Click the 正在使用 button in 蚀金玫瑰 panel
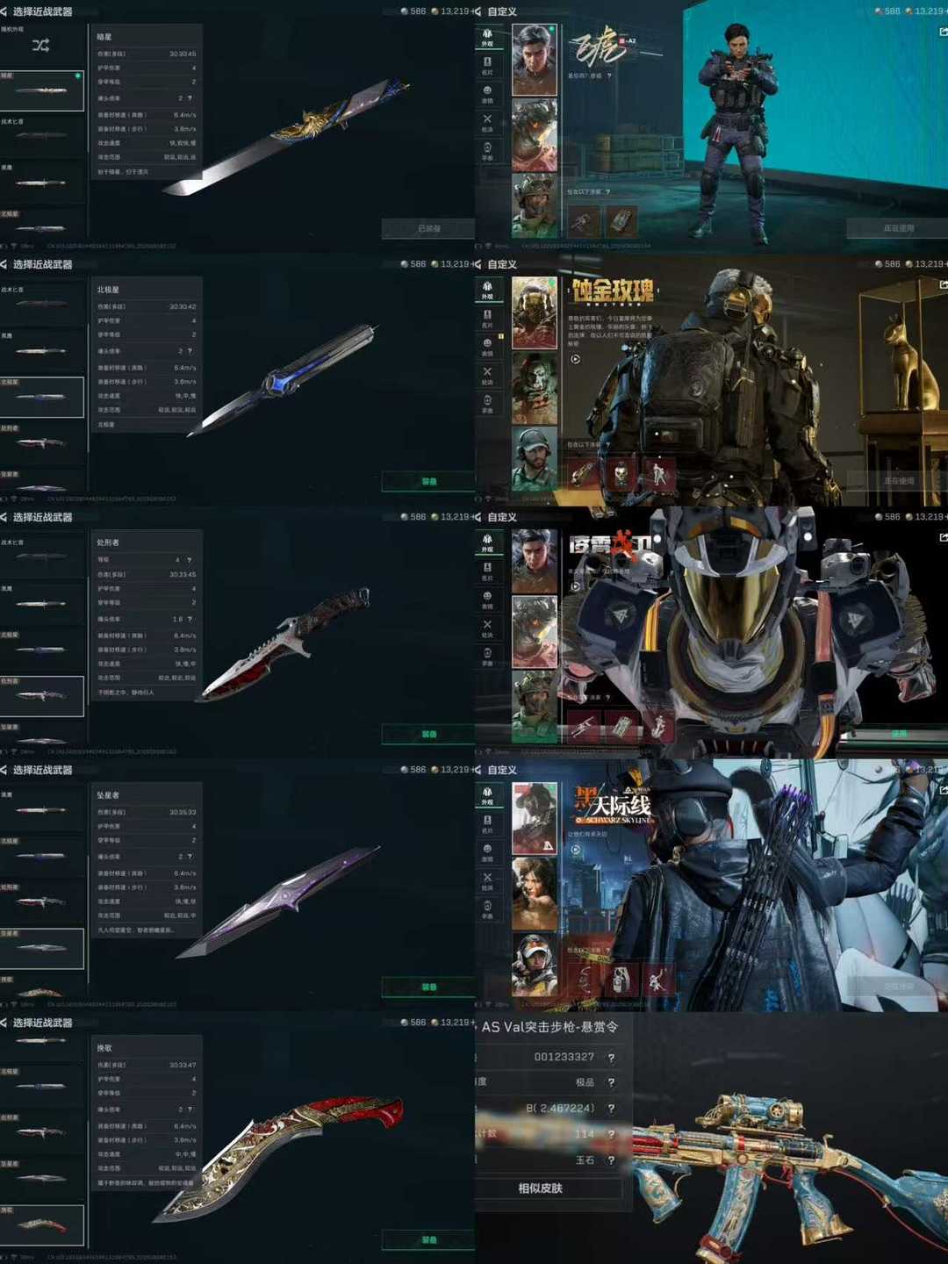948x1264 pixels. [897, 481]
